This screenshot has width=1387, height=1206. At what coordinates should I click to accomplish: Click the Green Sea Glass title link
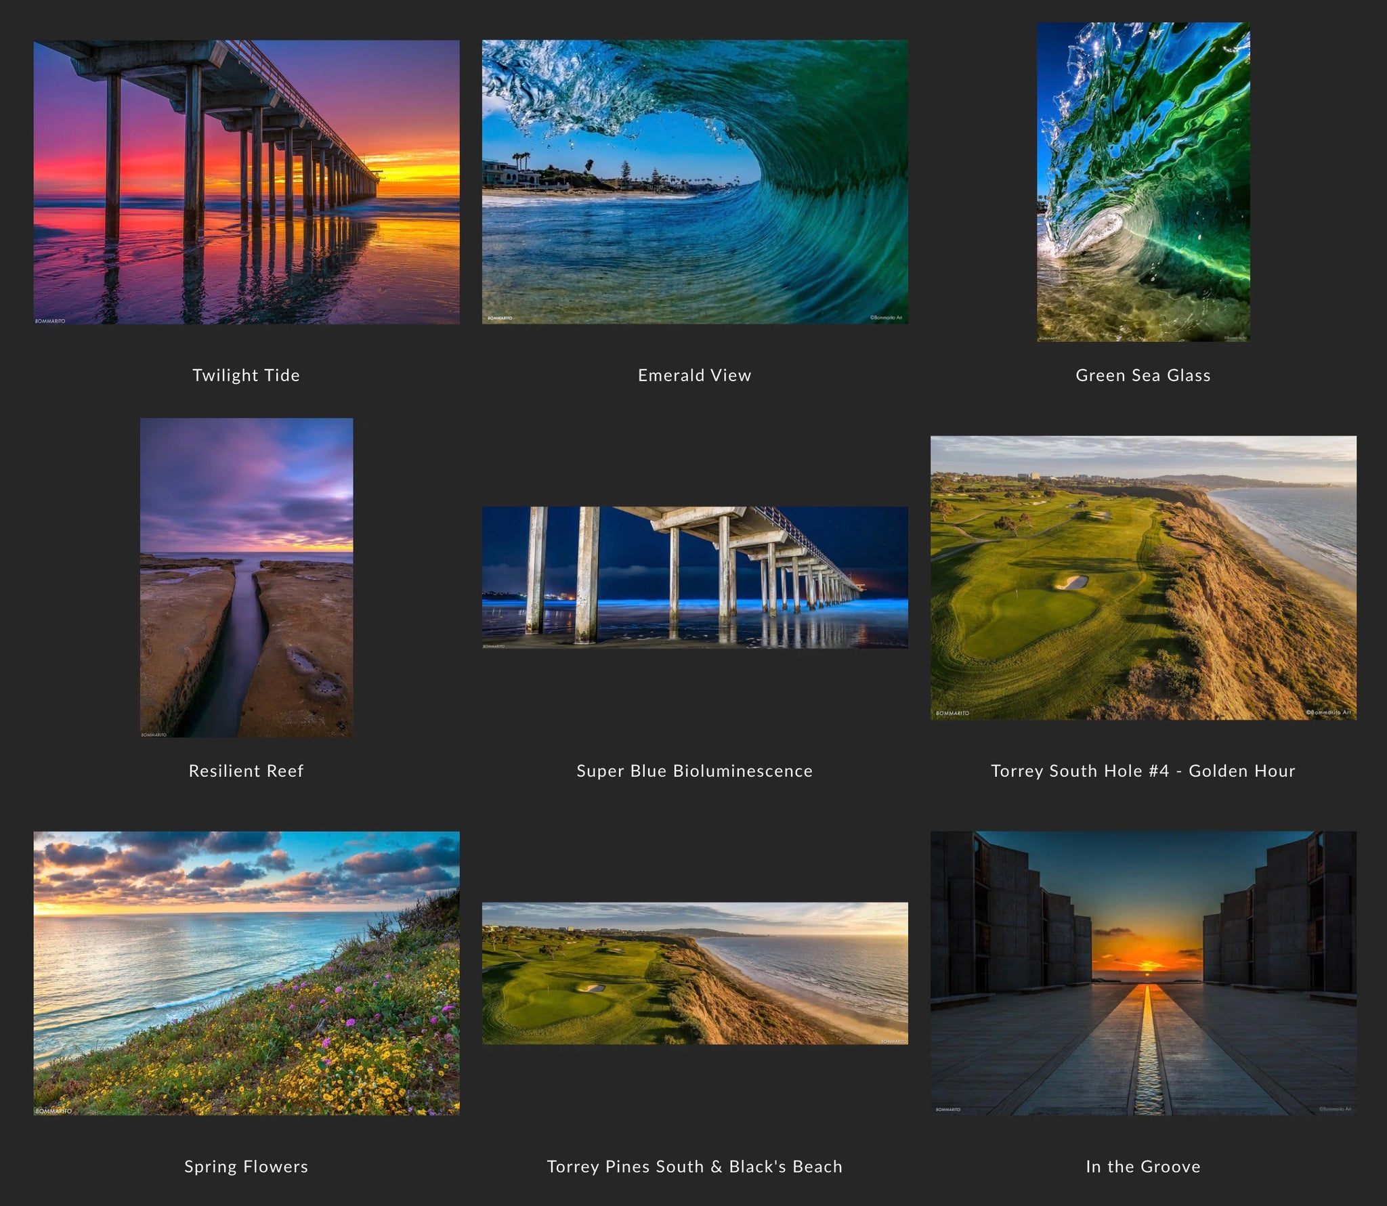coord(1143,375)
